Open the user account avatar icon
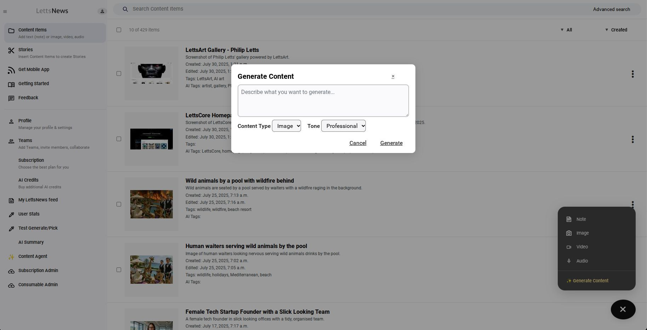Viewport: 647px width, 330px height. pos(102,11)
